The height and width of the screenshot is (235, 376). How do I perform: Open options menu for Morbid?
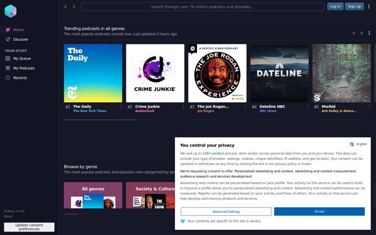pyautogui.click(x=370, y=107)
